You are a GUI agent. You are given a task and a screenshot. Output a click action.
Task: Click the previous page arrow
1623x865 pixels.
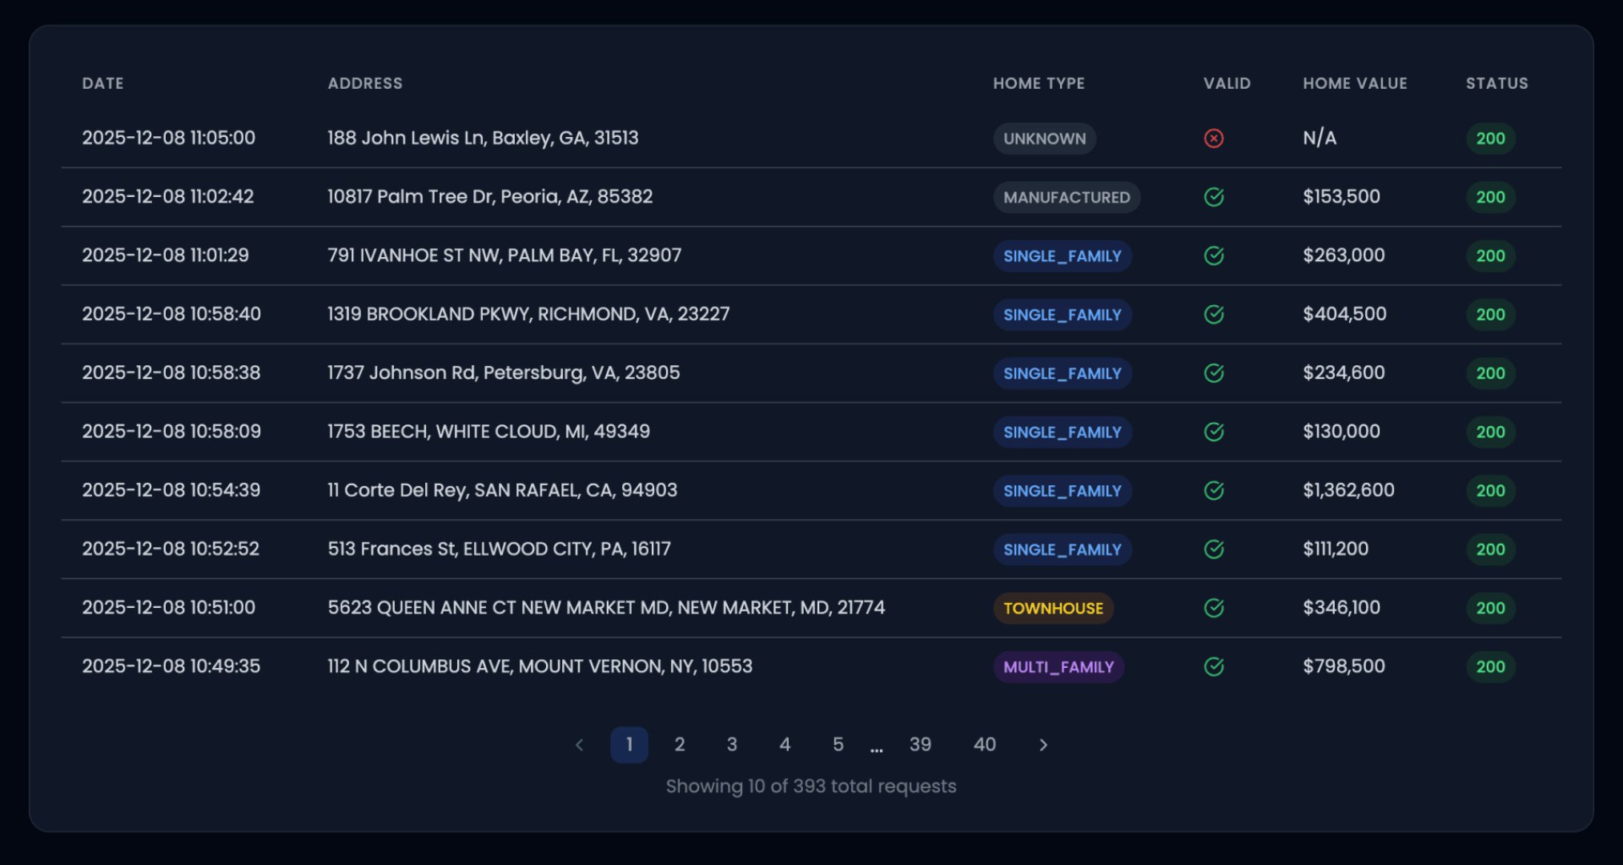click(x=579, y=744)
